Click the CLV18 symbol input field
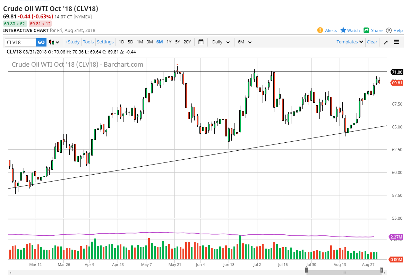410x276 pixels. coord(20,42)
